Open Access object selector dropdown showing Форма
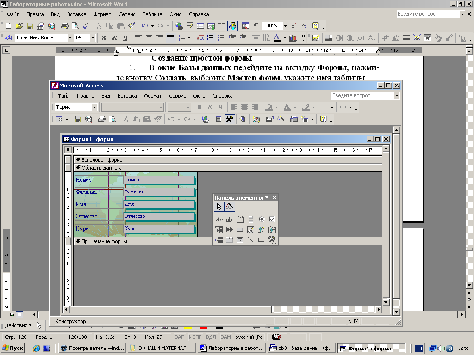Screen dimensions: 474x355 coord(94,107)
